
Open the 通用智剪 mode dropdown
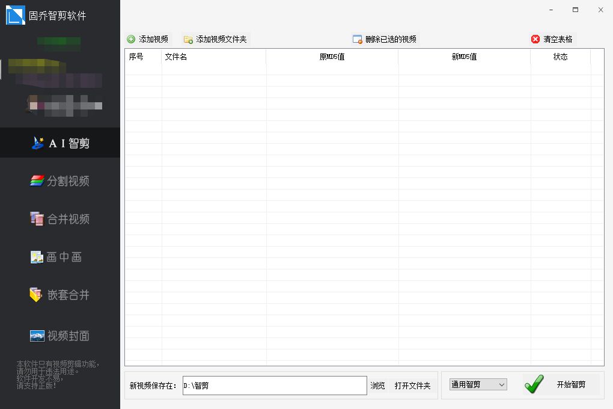tap(478, 384)
